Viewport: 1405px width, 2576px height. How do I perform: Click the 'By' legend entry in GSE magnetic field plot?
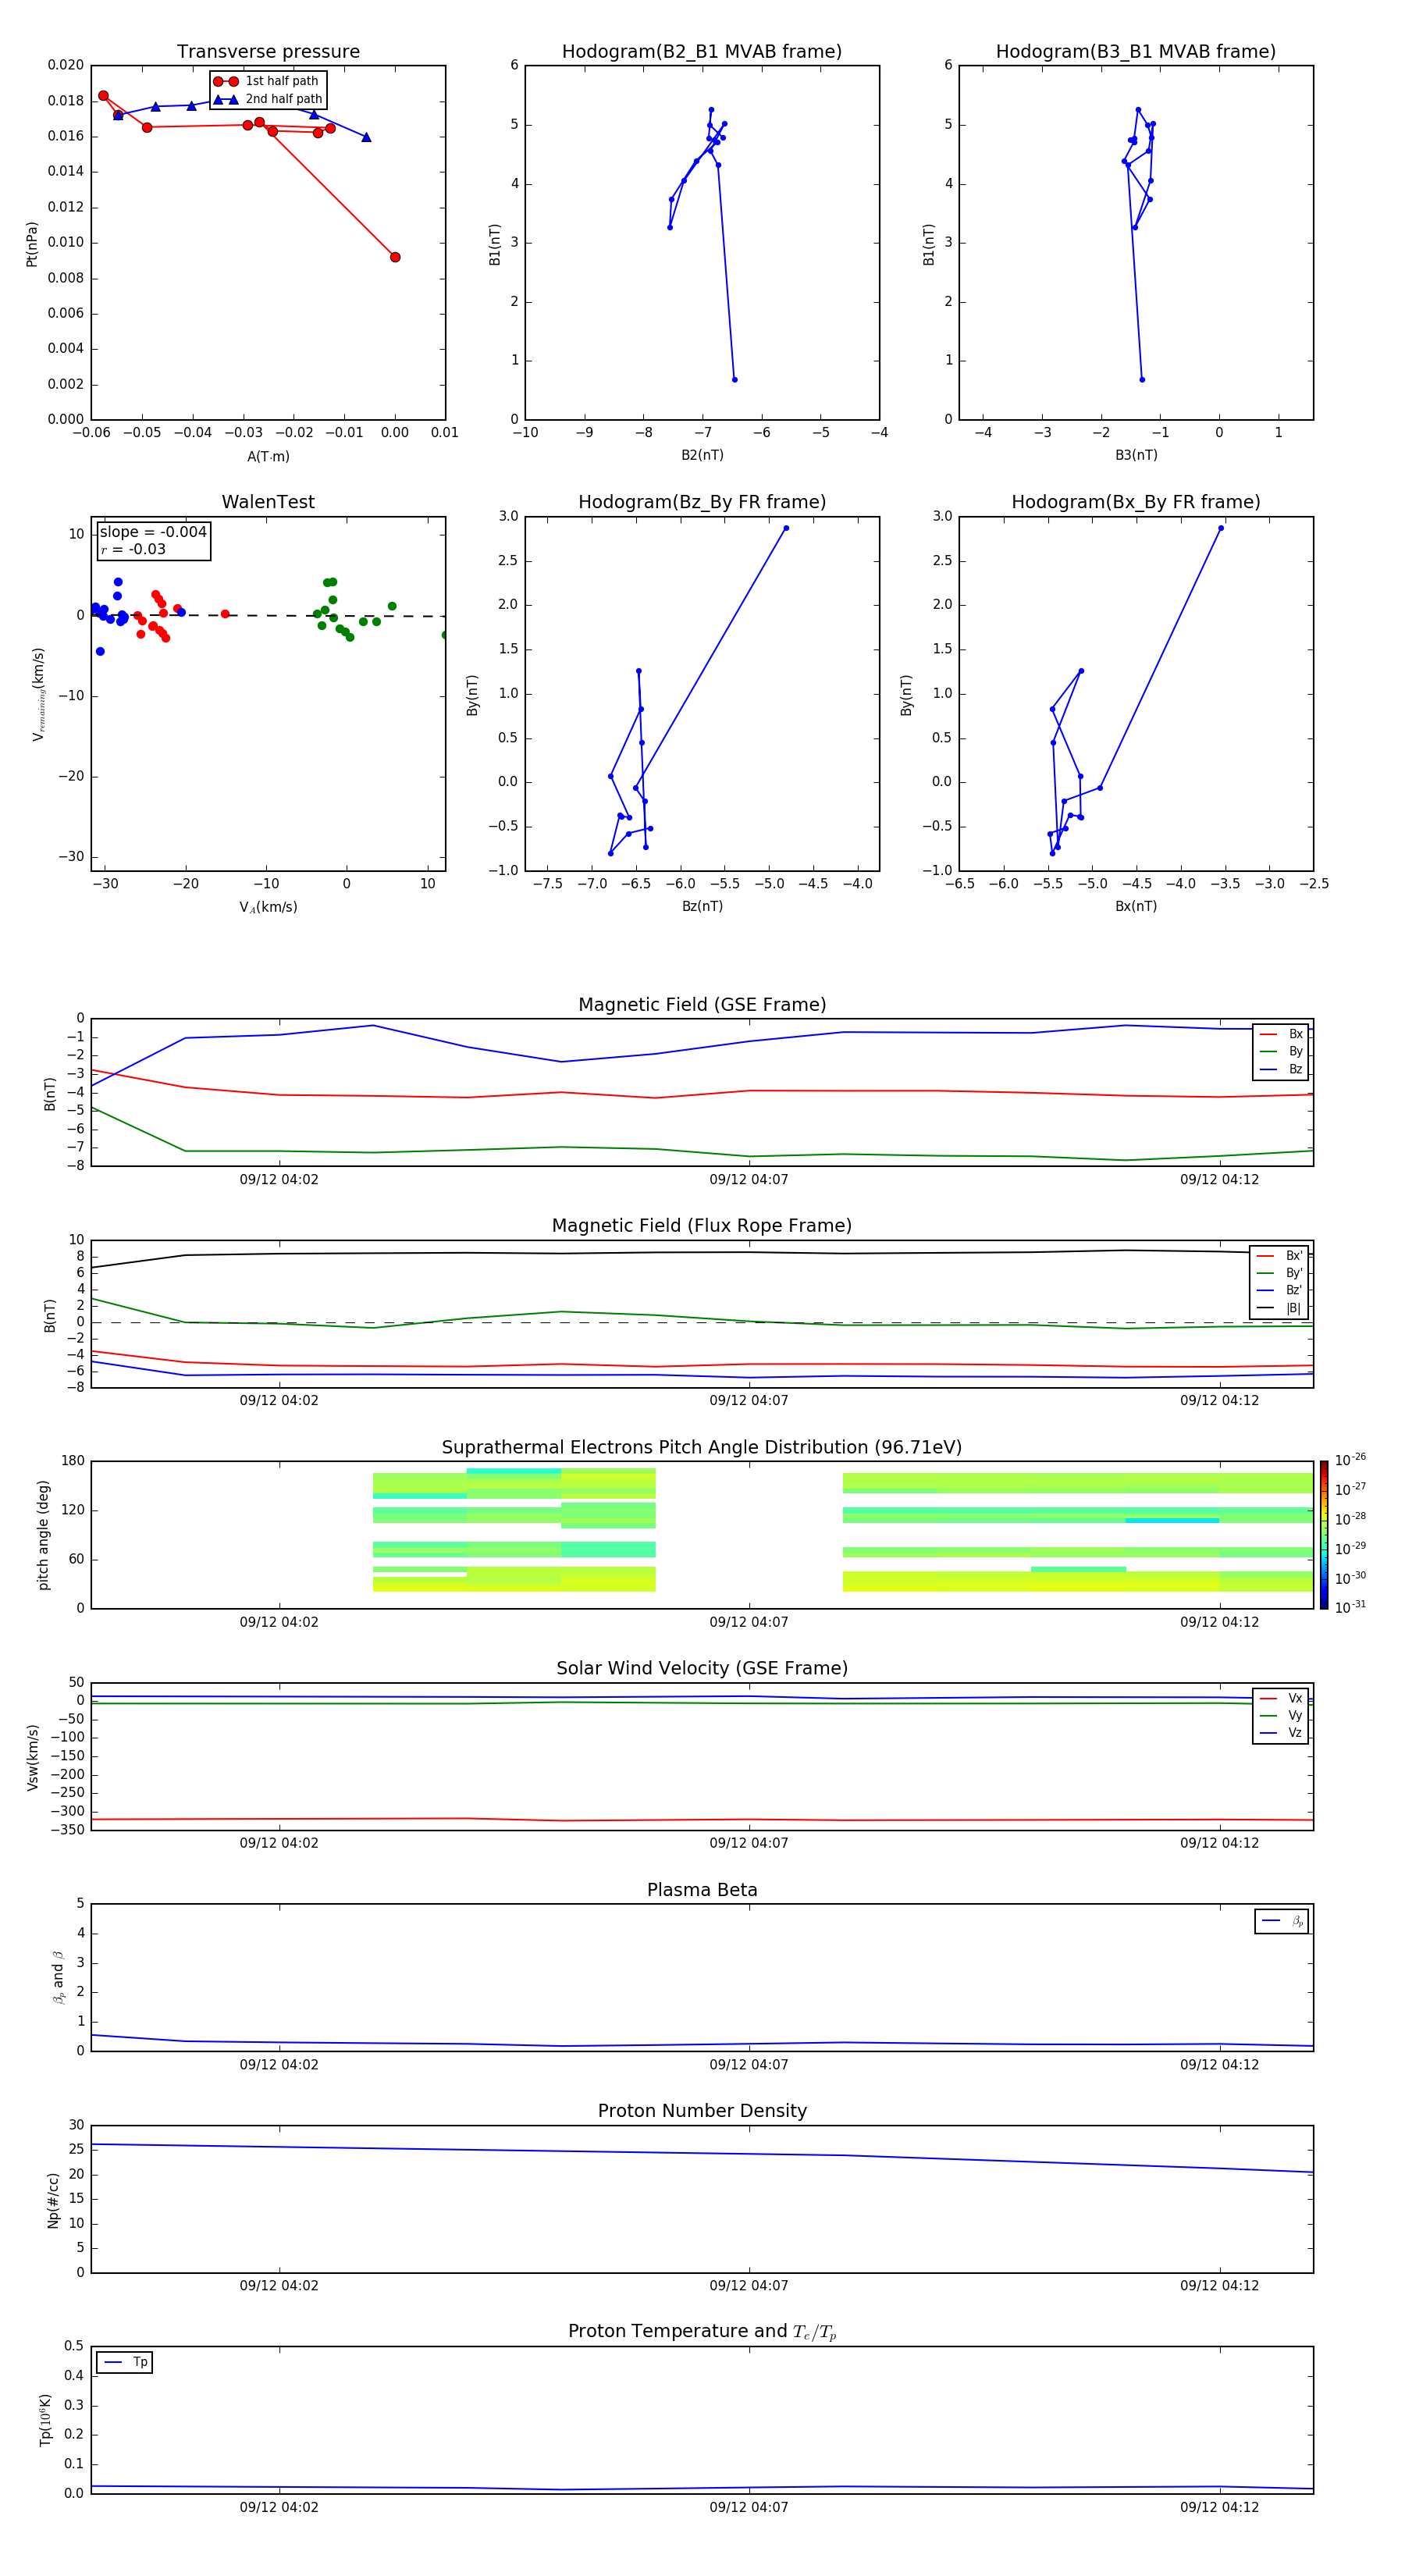1281,1051
